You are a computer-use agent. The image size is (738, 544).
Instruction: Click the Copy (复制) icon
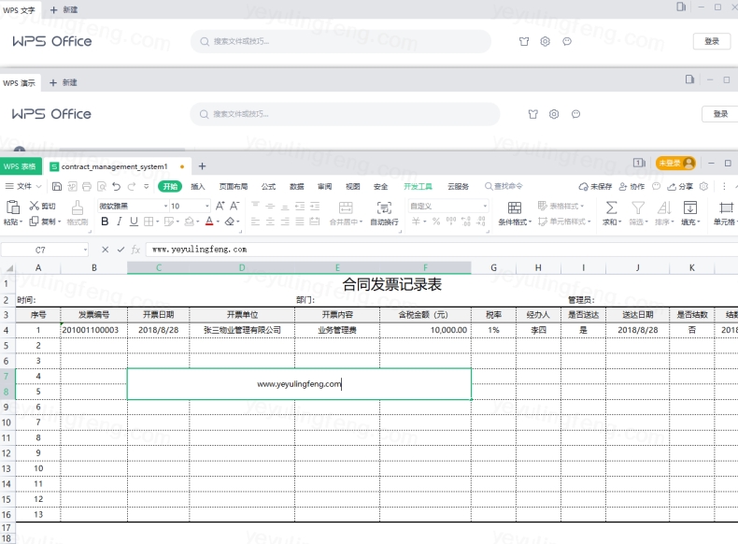pos(34,222)
